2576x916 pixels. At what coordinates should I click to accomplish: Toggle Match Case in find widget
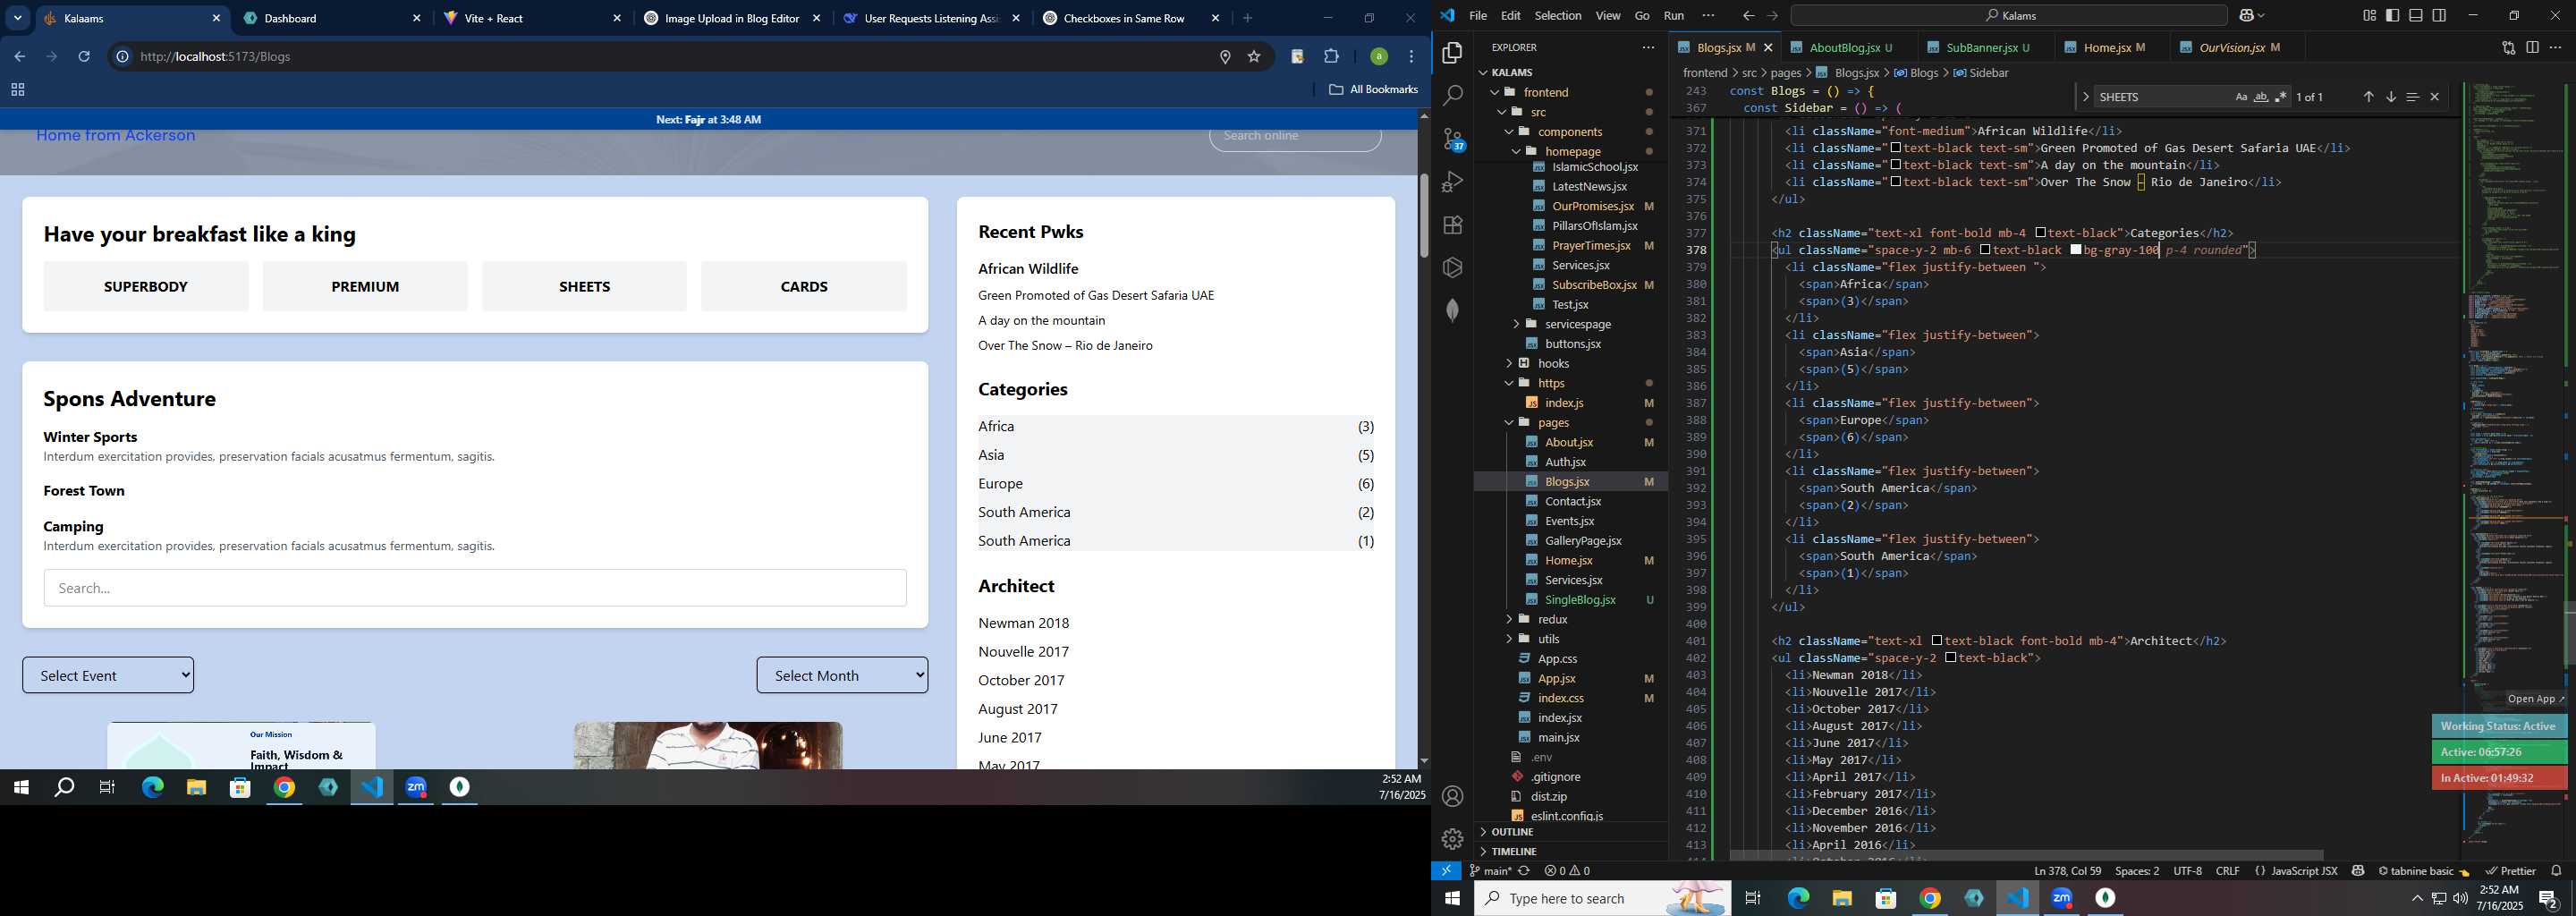tap(2241, 97)
